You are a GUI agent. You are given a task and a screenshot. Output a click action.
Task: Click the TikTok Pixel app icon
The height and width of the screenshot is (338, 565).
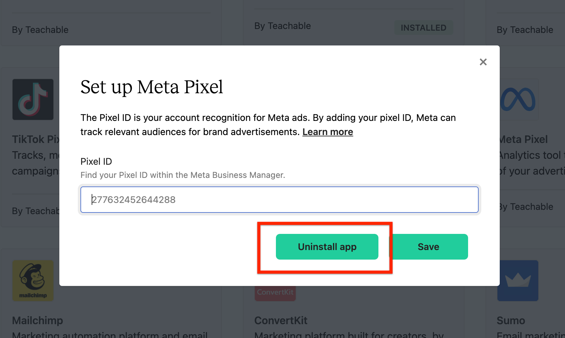tap(33, 99)
